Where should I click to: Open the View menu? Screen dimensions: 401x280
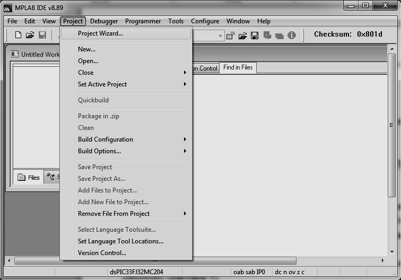(x=49, y=21)
